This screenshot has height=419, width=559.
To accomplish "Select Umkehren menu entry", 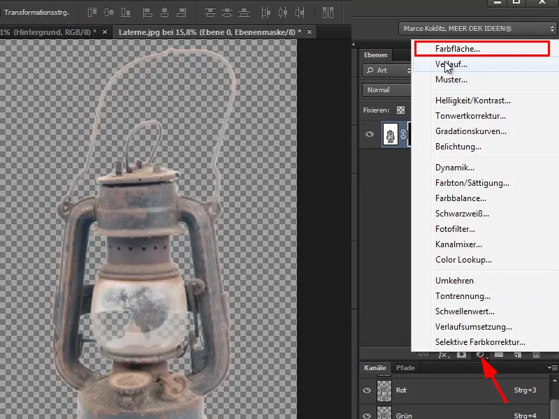I will [486, 281].
